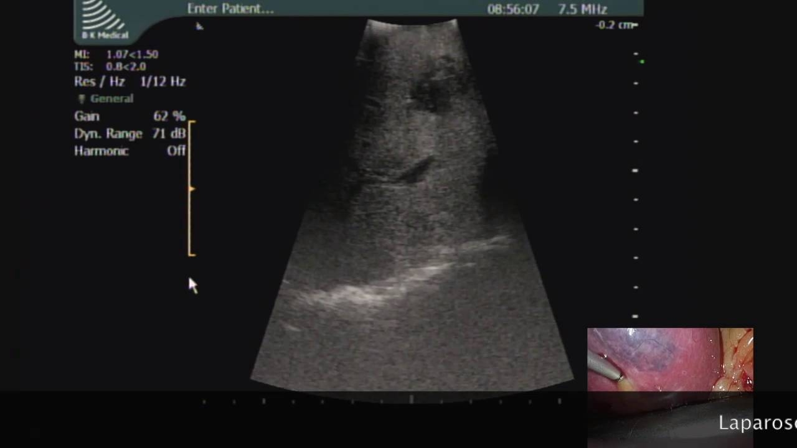This screenshot has height=448, width=797.
Task: Adjust the orange focal zone bracket slider
Action: (191, 189)
